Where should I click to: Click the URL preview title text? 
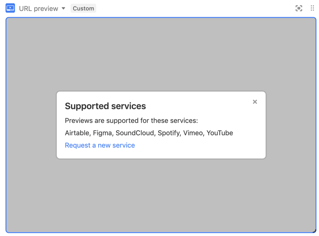pyautogui.click(x=38, y=9)
